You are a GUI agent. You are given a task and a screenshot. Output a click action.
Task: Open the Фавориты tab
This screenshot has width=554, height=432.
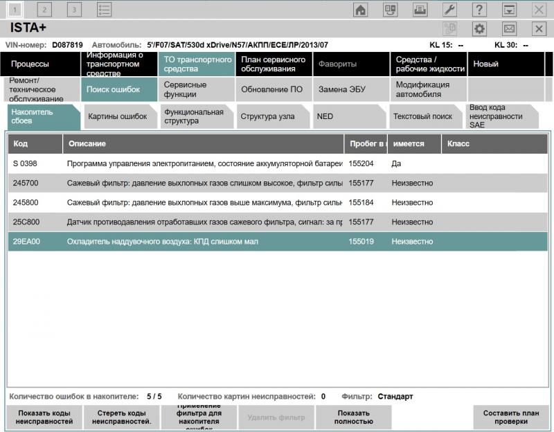352,64
